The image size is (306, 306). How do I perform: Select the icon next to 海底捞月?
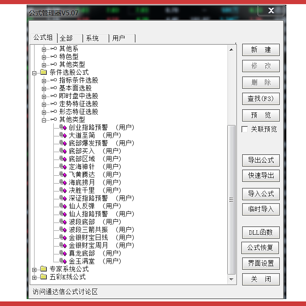pos(63,183)
